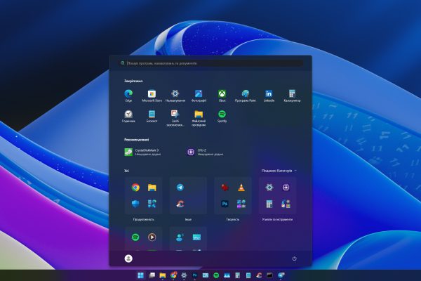The width and height of the screenshot is (421, 281).
Task: Open LinkedIn pinned app
Action: (x=269, y=94)
